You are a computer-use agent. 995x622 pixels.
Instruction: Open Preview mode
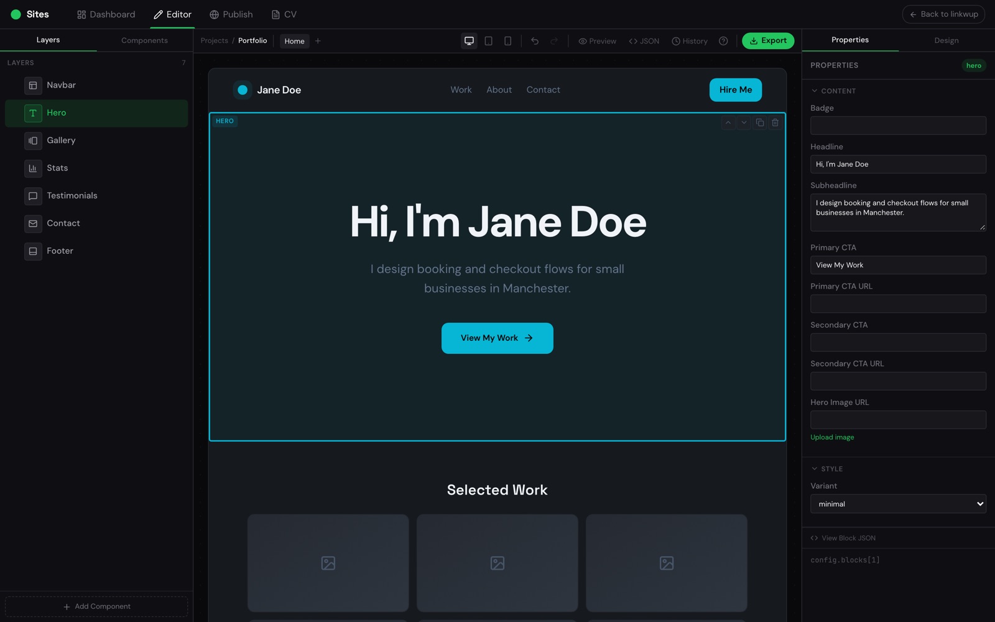[x=597, y=41]
